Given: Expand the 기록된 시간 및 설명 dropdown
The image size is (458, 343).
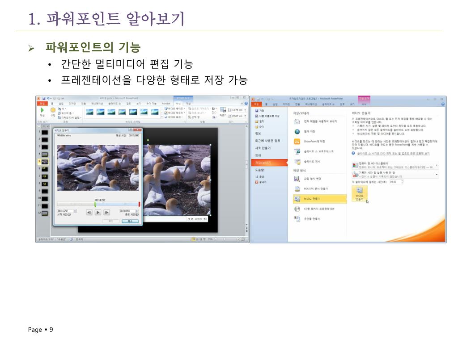Looking at the screenshot, I should coord(436,174).
